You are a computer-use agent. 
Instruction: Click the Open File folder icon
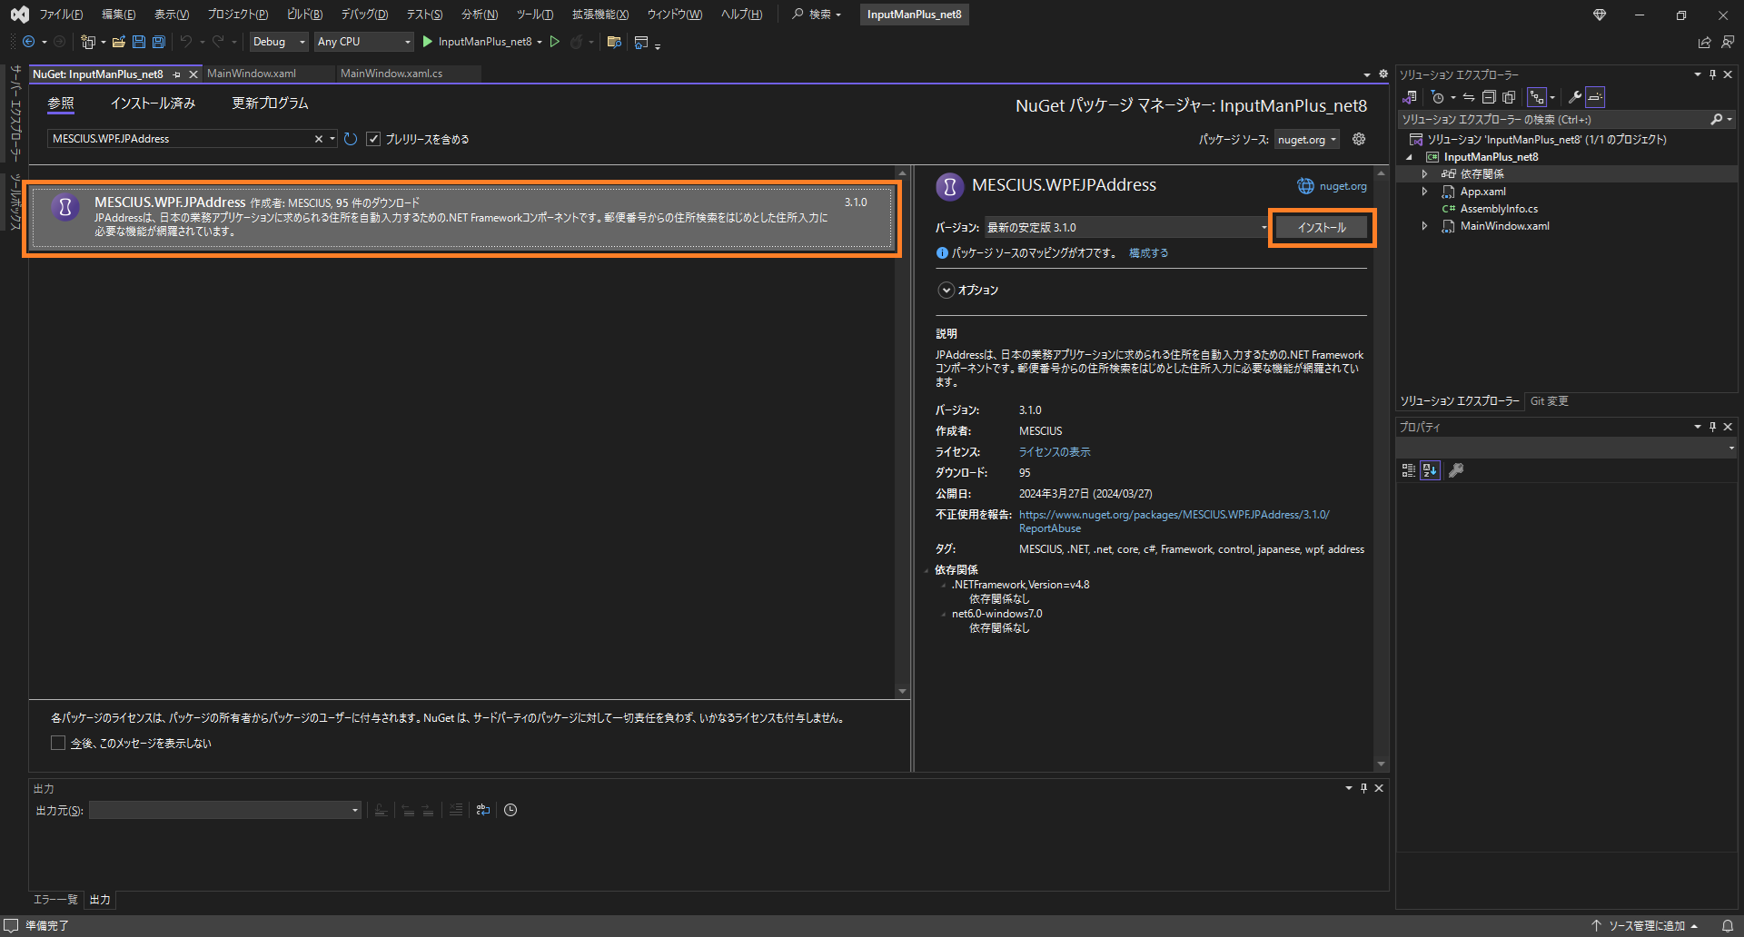(119, 42)
